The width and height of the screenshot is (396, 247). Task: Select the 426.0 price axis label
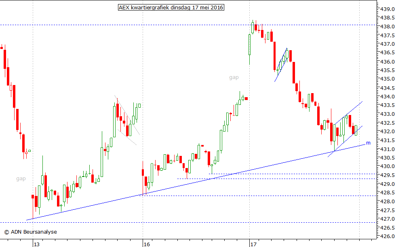pos(388,236)
